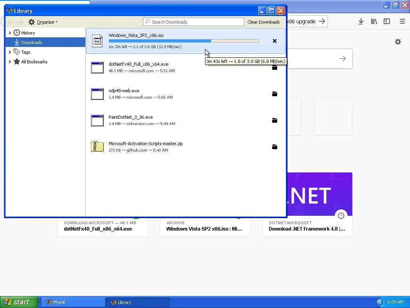Screen dimensions: 410x308
Task: Click the "48.1 MB — microsoft.com — 5:51 AM" details
Action: (142, 71)
